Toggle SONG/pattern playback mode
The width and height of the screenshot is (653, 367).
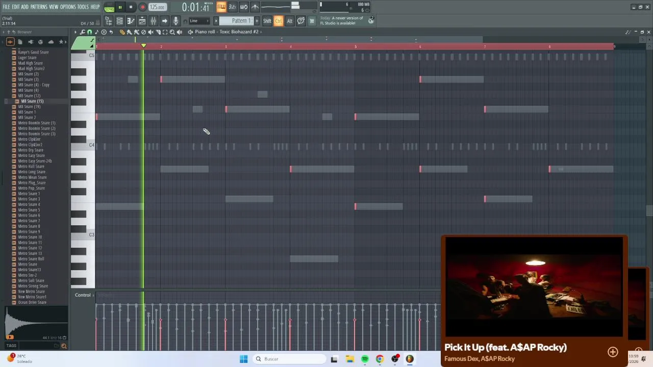coord(109,8)
